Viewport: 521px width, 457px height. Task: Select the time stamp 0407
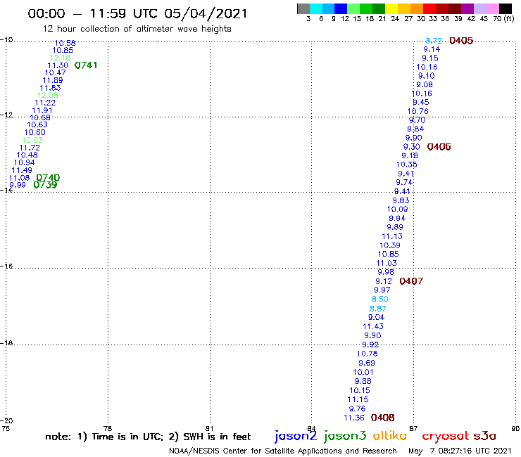point(411,281)
